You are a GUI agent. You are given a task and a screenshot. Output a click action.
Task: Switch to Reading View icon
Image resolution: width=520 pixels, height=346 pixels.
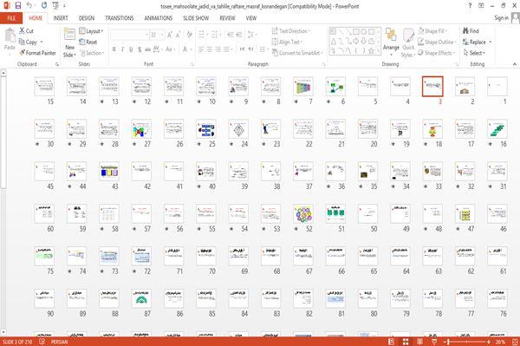click(419, 342)
